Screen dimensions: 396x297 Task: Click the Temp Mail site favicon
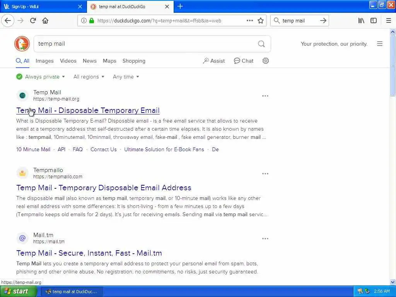(22, 96)
